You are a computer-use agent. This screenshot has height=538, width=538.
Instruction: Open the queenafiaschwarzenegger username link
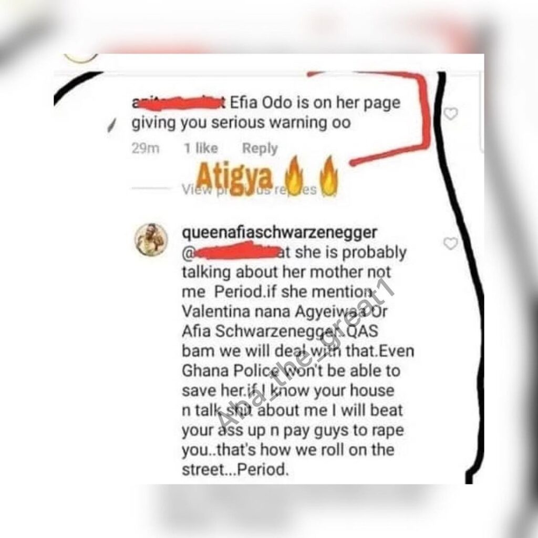pyautogui.click(x=280, y=233)
